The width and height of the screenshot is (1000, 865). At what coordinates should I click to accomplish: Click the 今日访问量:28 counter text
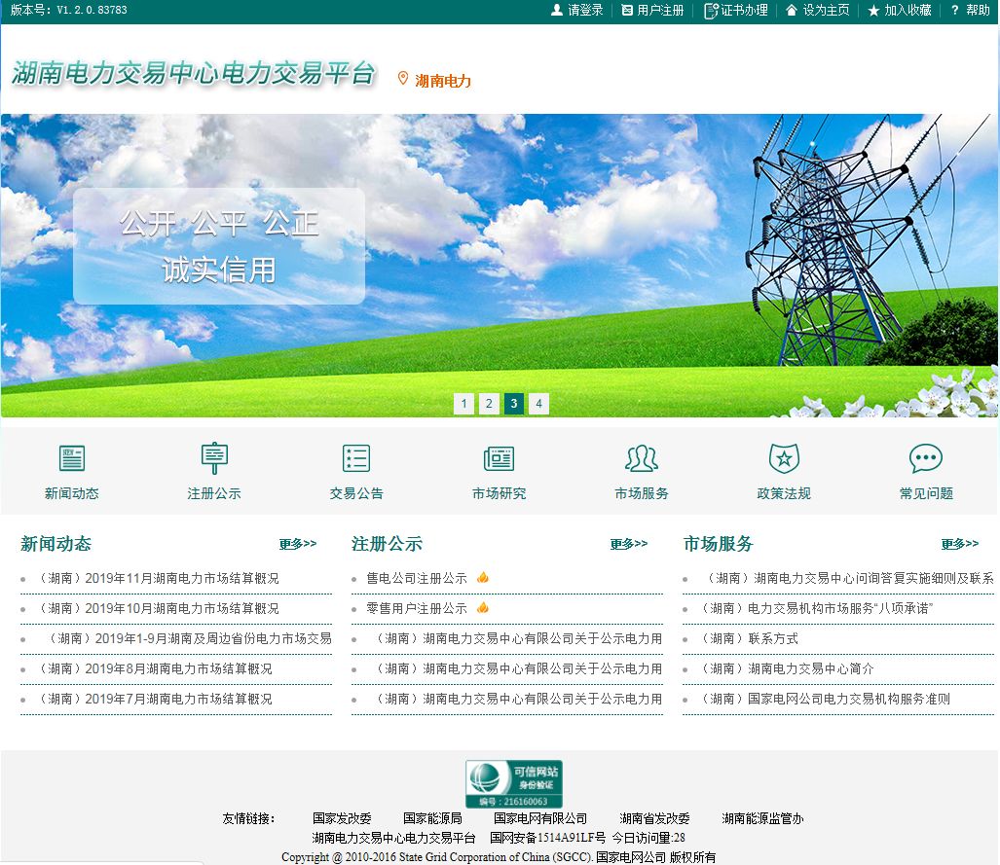pyautogui.click(x=648, y=838)
